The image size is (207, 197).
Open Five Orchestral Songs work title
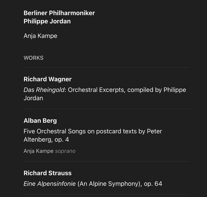tap(93, 131)
